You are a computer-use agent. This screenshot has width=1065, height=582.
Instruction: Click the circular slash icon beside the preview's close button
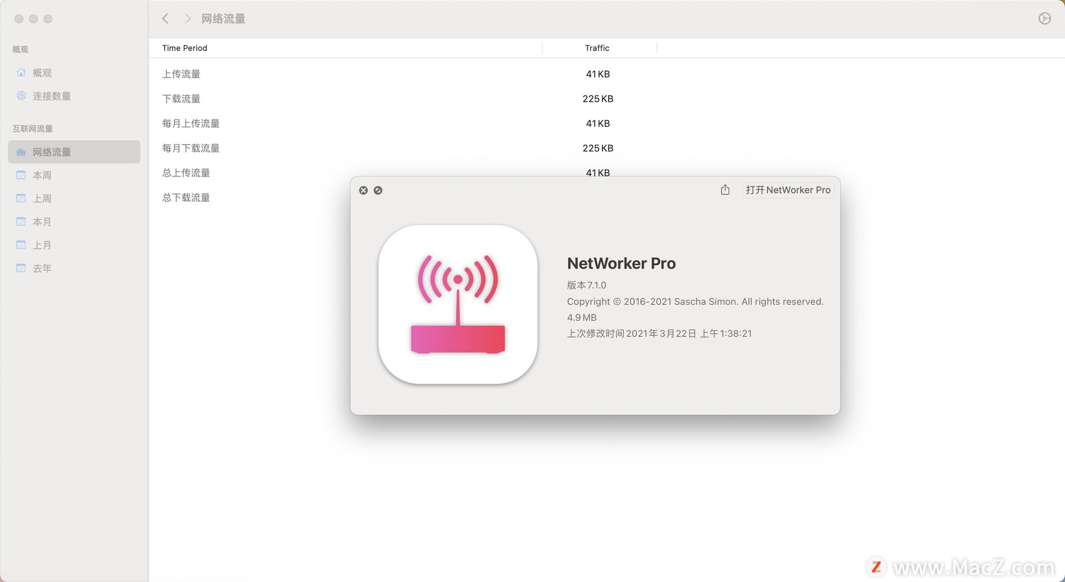[x=378, y=190]
